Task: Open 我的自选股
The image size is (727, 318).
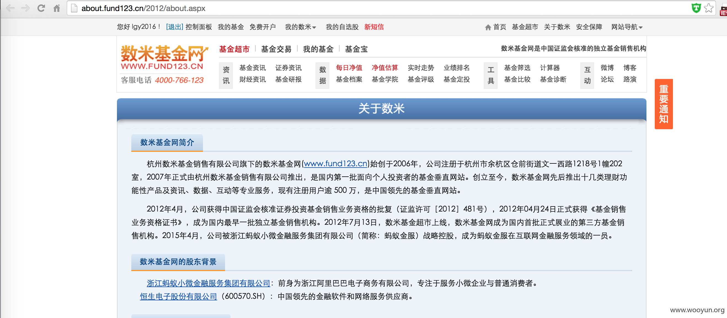Action: [342, 27]
